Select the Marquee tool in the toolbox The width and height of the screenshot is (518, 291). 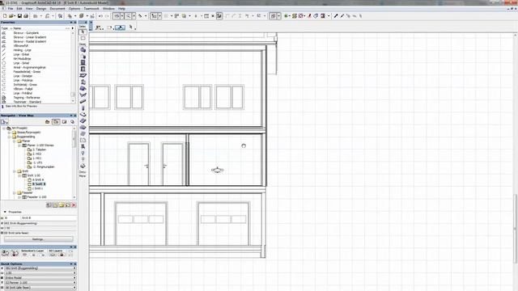(x=83, y=38)
